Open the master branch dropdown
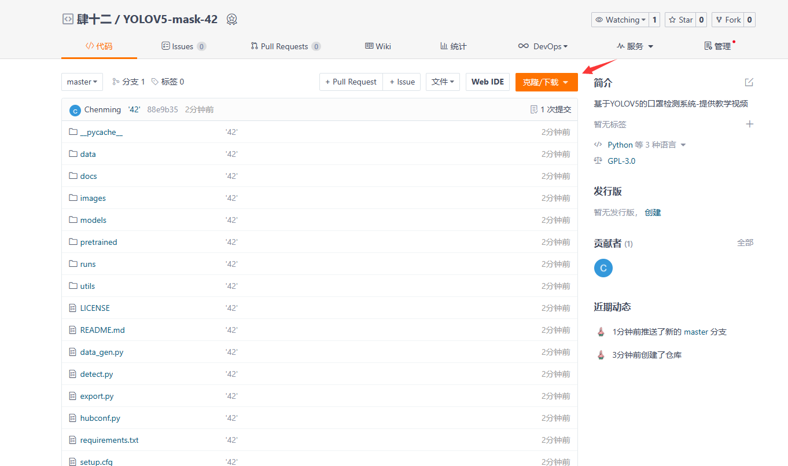788x466 pixels. tap(82, 82)
